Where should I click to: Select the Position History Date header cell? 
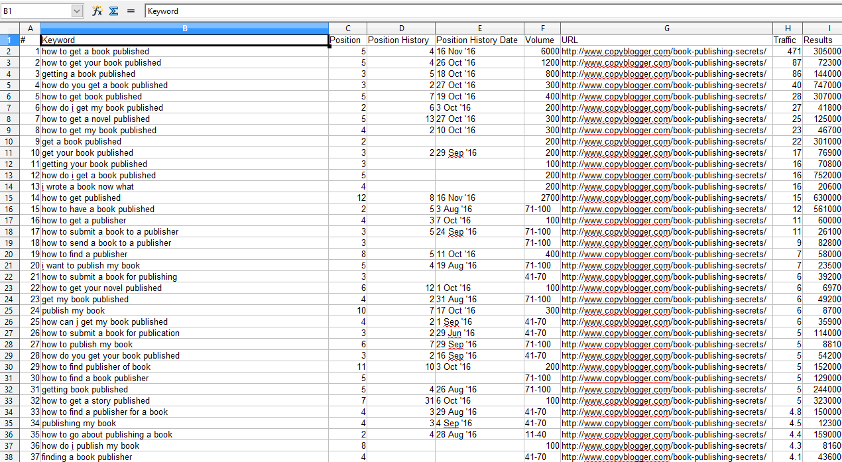479,40
